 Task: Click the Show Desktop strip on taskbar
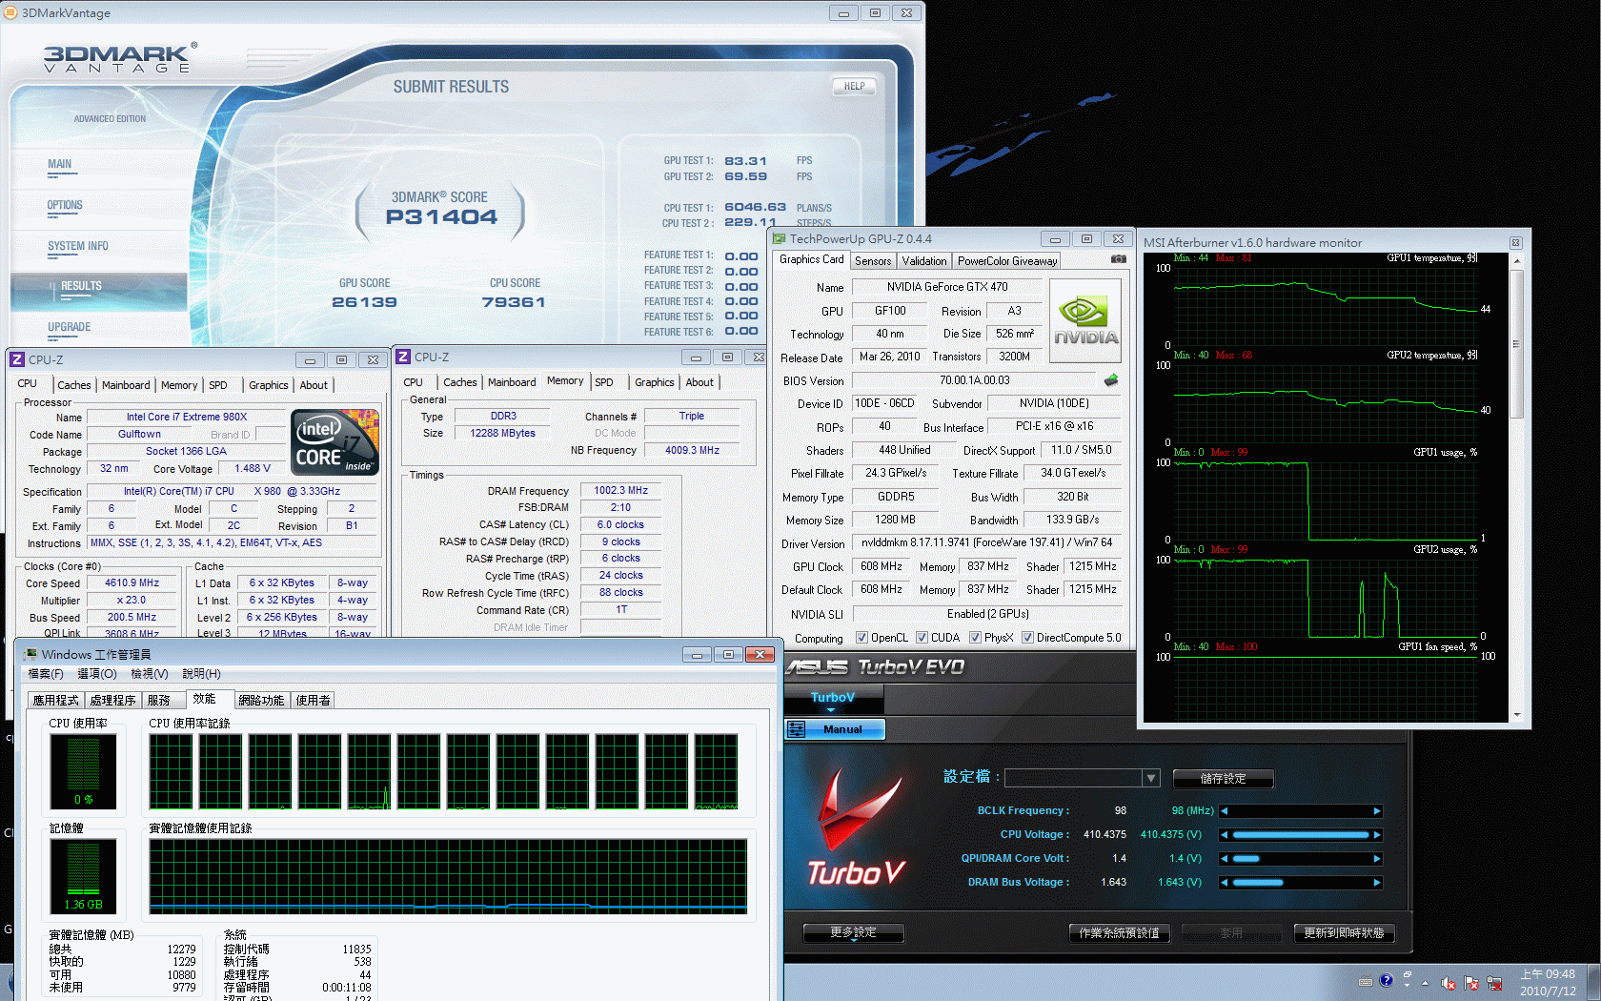click(x=1594, y=982)
